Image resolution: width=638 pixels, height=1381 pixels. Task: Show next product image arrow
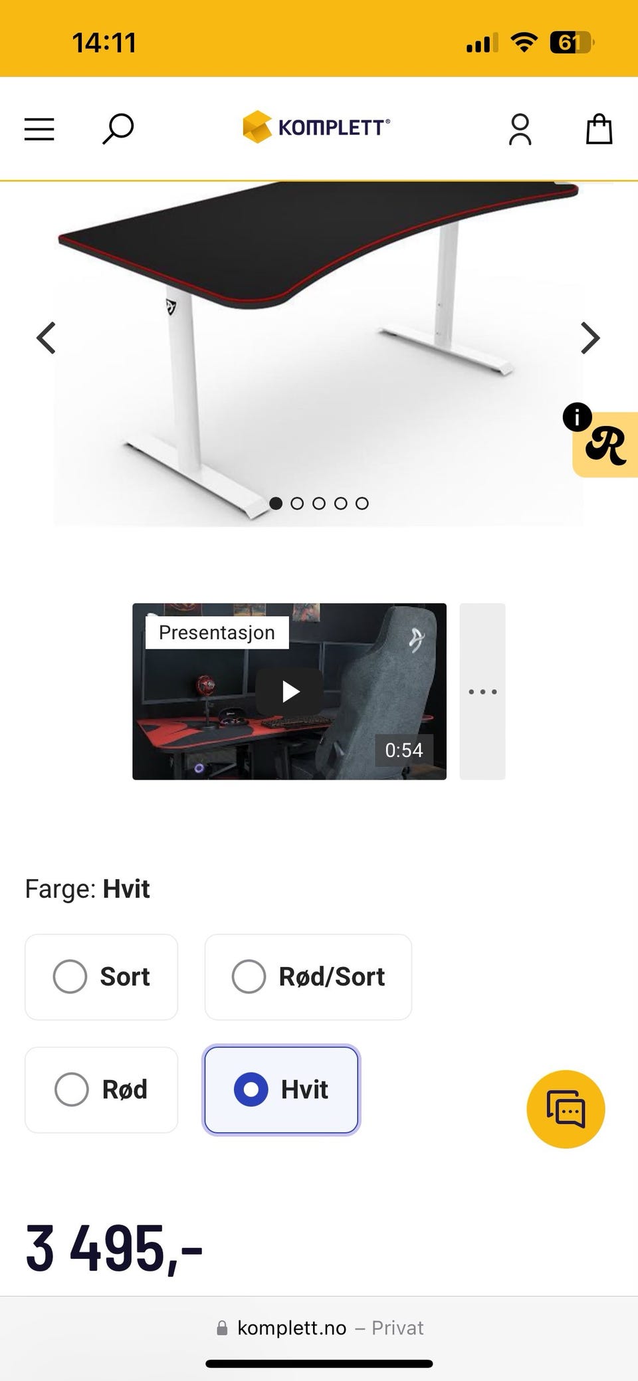(x=590, y=338)
